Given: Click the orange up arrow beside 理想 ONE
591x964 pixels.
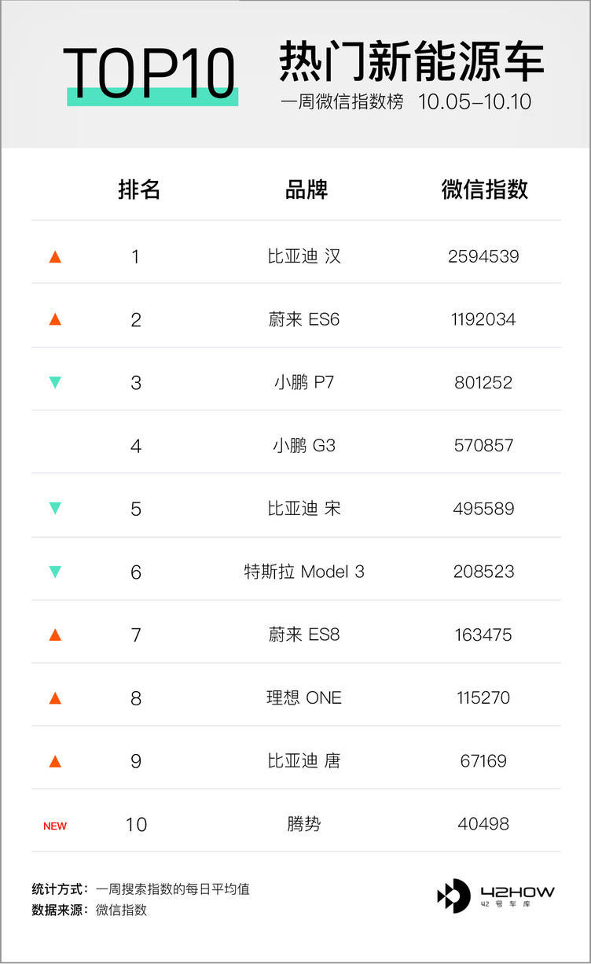Looking at the screenshot, I should coord(55,697).
